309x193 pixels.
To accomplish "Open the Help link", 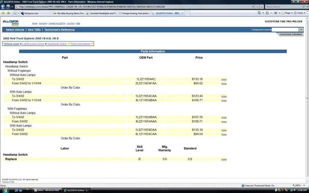I will point(78,24).
